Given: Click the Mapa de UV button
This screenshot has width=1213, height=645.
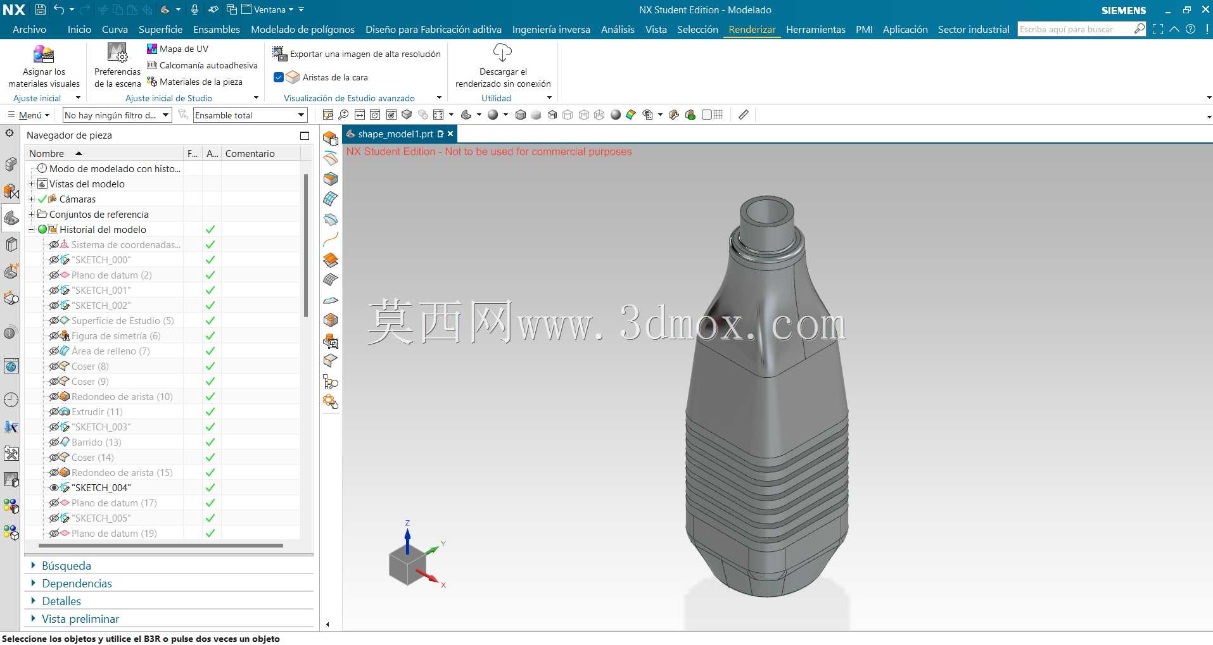Looking at the screenshot, I should 177,49.
